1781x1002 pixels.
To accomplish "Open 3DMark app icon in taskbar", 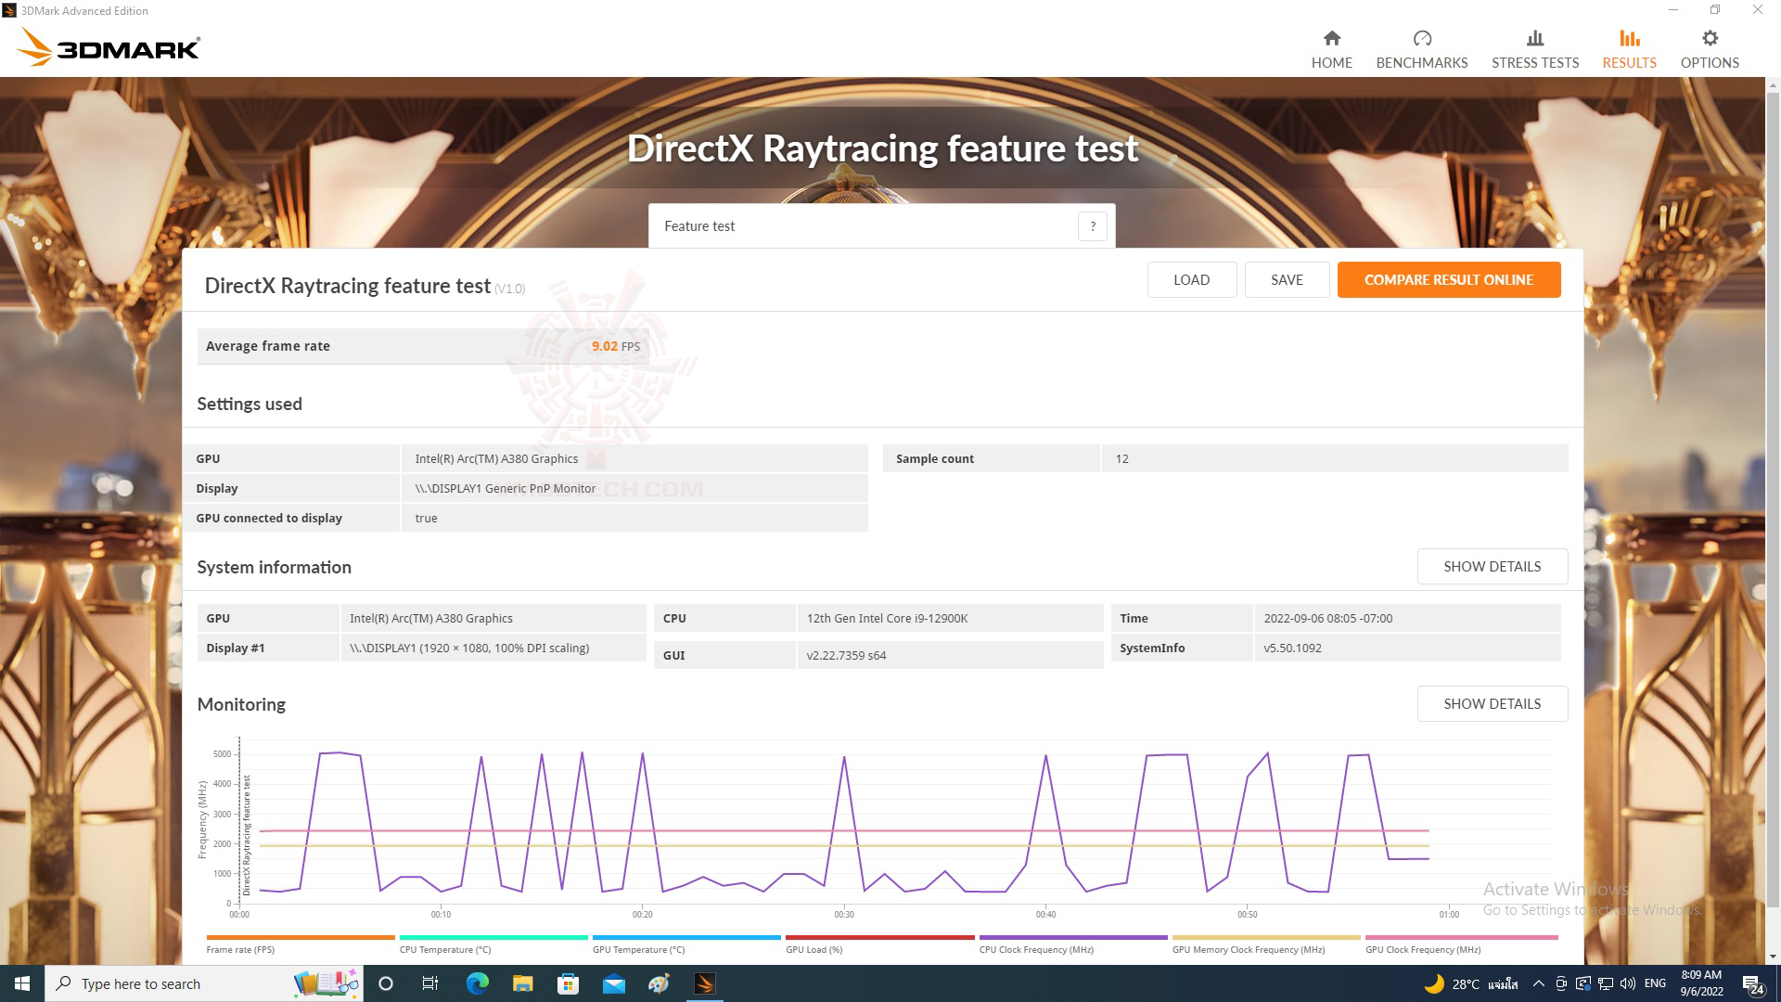I will (x=704, y=983).
